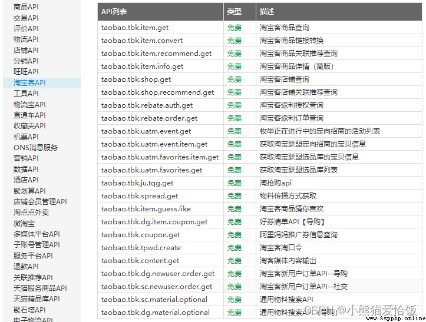Go to 分销API category
The width and height of the screenshot is (426, 322).
[26, 61]
